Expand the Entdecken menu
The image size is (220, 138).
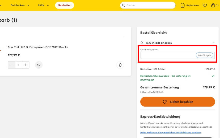click(20, 5)
